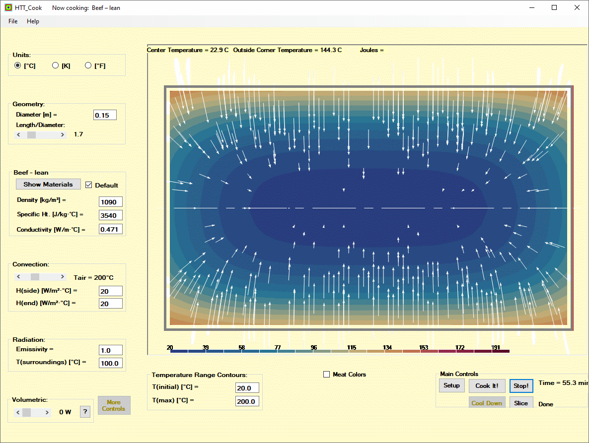Image resolution: width=589 pixels, height=443 pixels.
Task: Click left arrow of Tair convection slider
Action: tap(19, 277)
